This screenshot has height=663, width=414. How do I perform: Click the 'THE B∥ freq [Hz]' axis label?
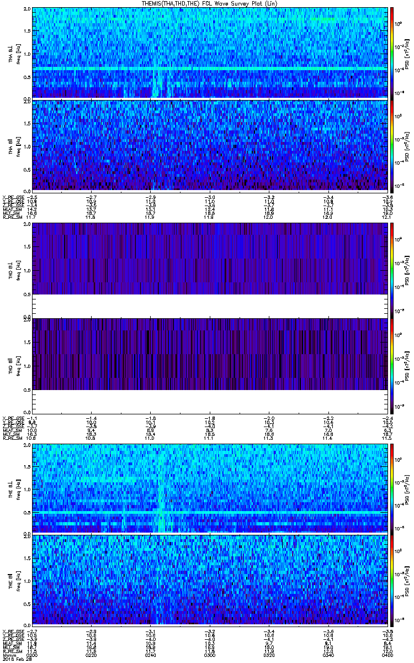(x=14, y=580)
